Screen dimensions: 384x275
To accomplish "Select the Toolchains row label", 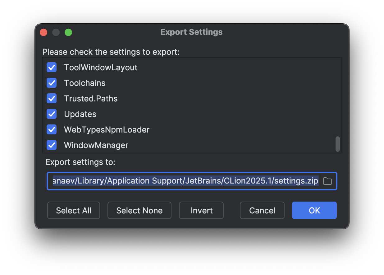I will (85, 83).
